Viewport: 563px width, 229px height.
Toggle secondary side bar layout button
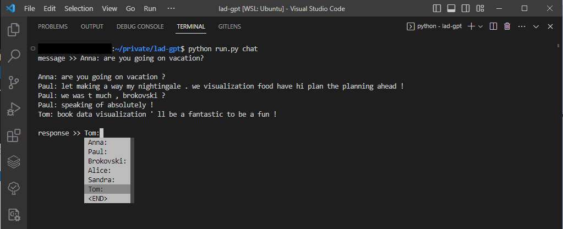[464, 9]
